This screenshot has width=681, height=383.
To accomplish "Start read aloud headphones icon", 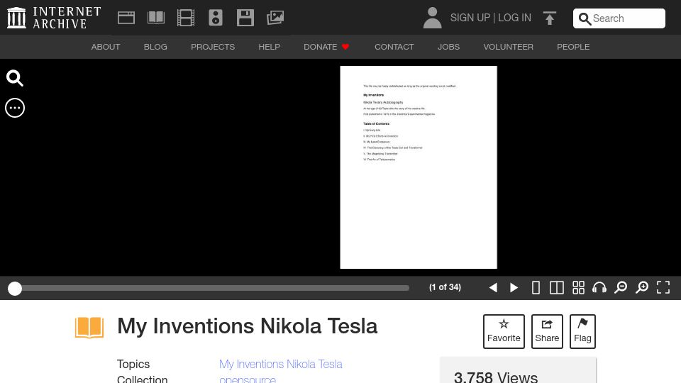I will coord(599,287).
